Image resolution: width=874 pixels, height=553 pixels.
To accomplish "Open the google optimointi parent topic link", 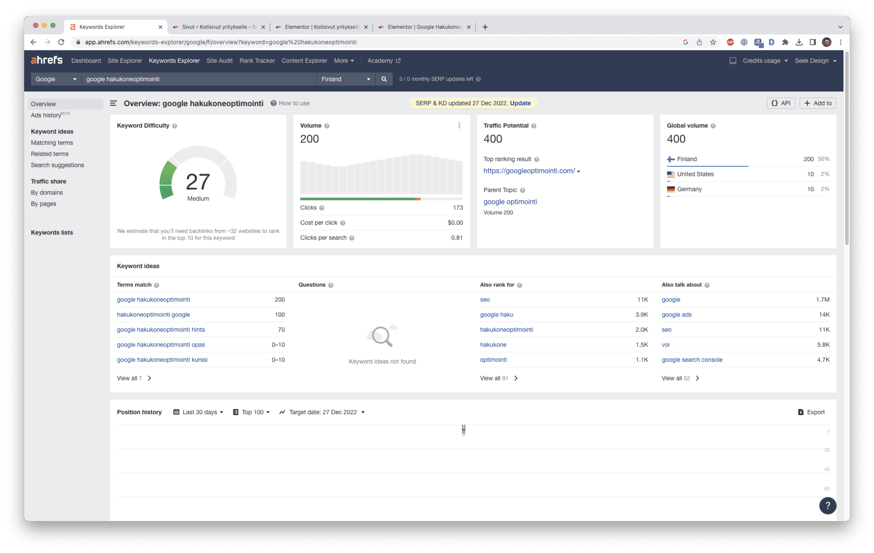I will [x=510, y=202].
